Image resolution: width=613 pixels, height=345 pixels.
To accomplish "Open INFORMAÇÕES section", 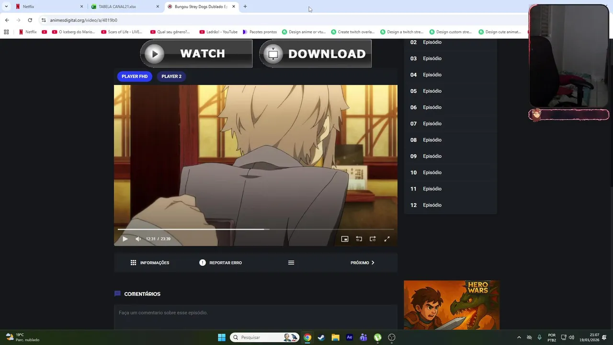I will point(149,263).
